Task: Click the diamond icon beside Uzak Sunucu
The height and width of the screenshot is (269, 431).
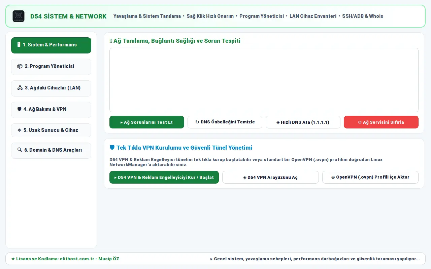Action: coord(19,130)
